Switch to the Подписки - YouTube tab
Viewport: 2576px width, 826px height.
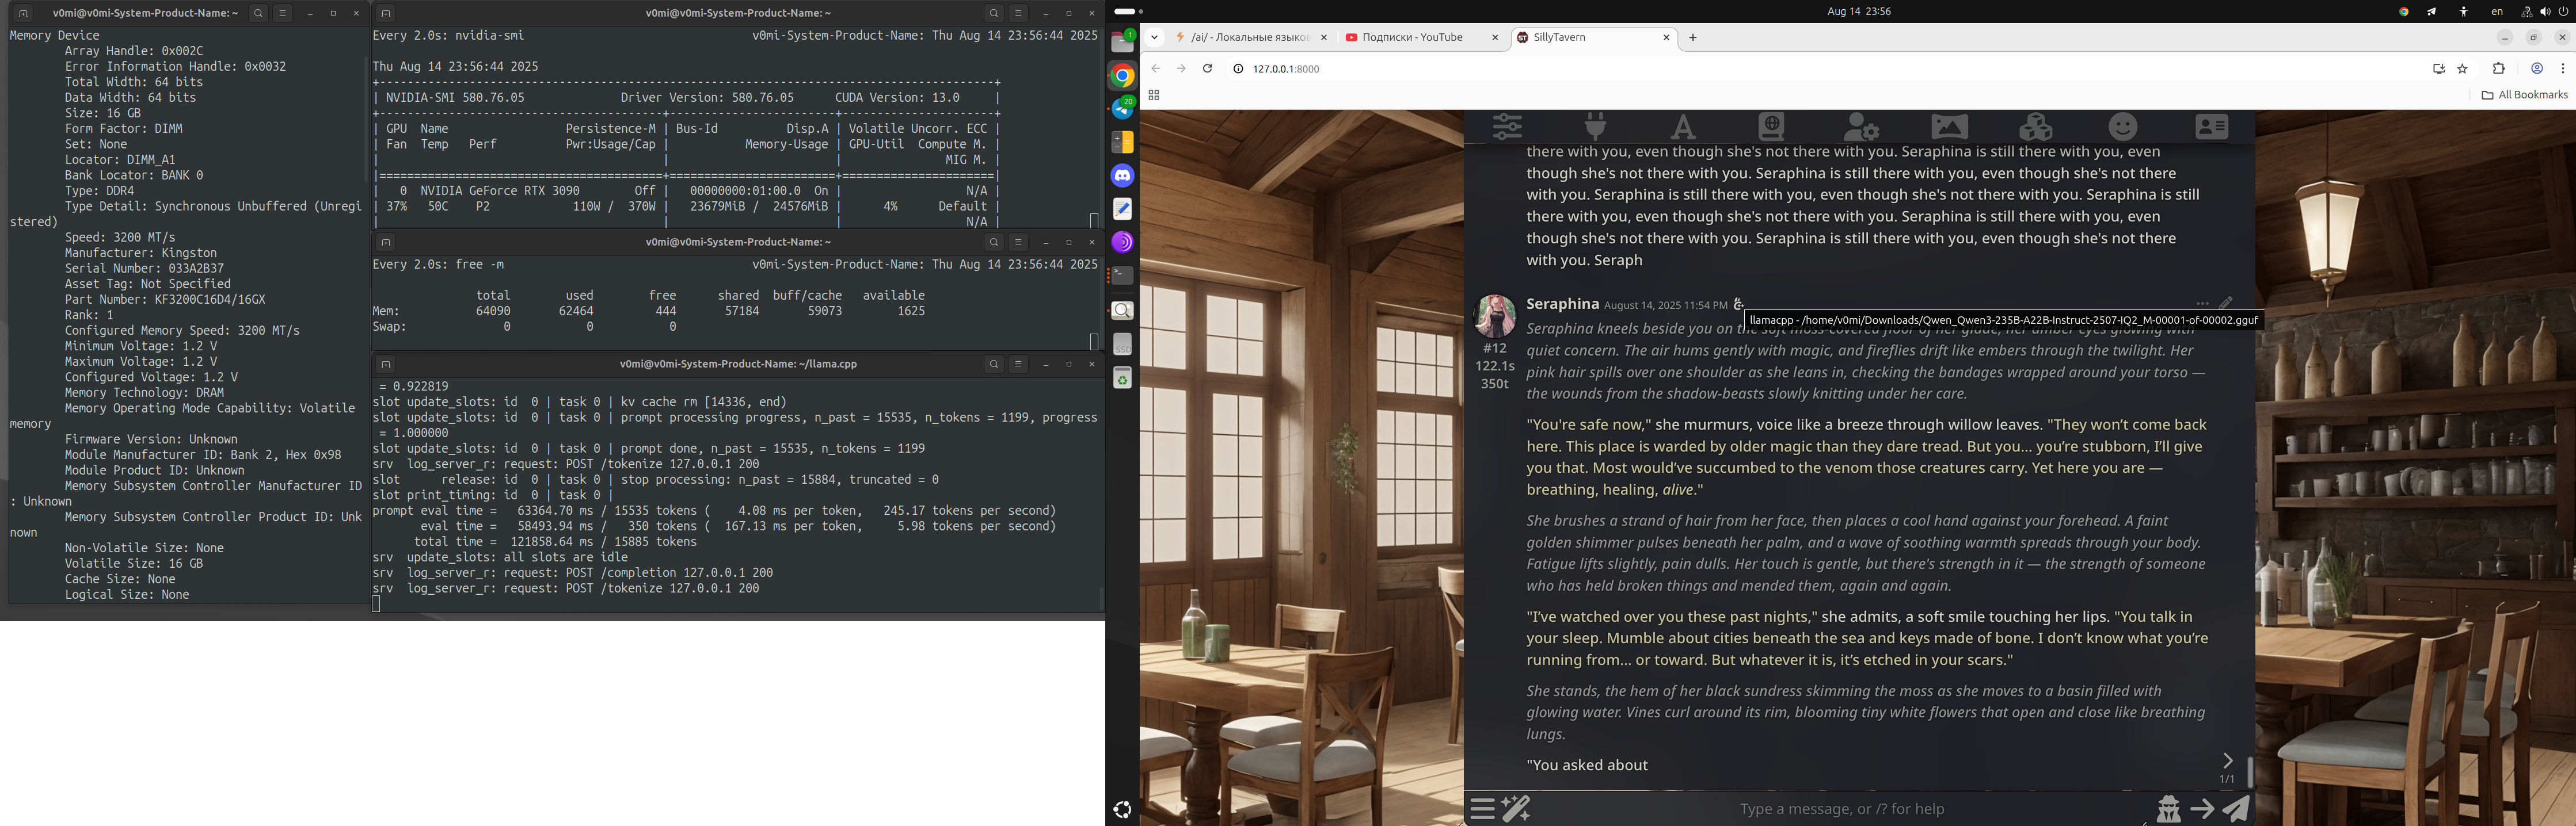1411,38
